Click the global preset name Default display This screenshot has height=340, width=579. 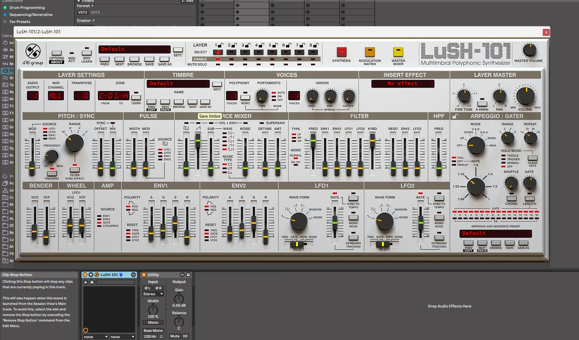[134, 49]
